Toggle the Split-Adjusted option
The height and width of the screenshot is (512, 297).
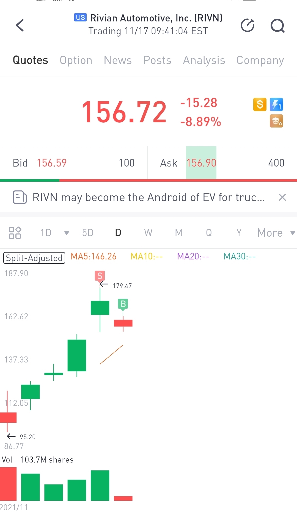pyautogui.click(x=34, y=258)
